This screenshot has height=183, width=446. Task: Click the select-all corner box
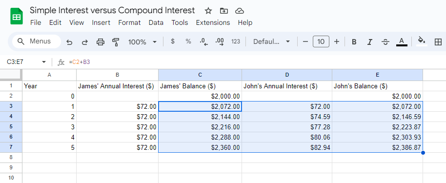click(11, 75)
